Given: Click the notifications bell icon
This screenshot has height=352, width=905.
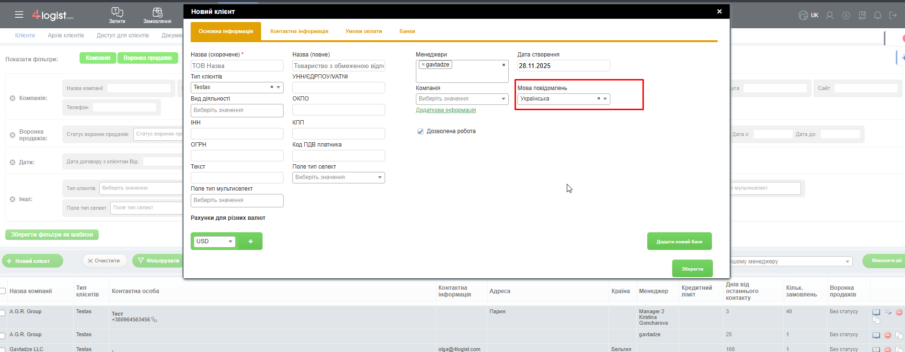Looking at the screenshot, I should (877, 15).
